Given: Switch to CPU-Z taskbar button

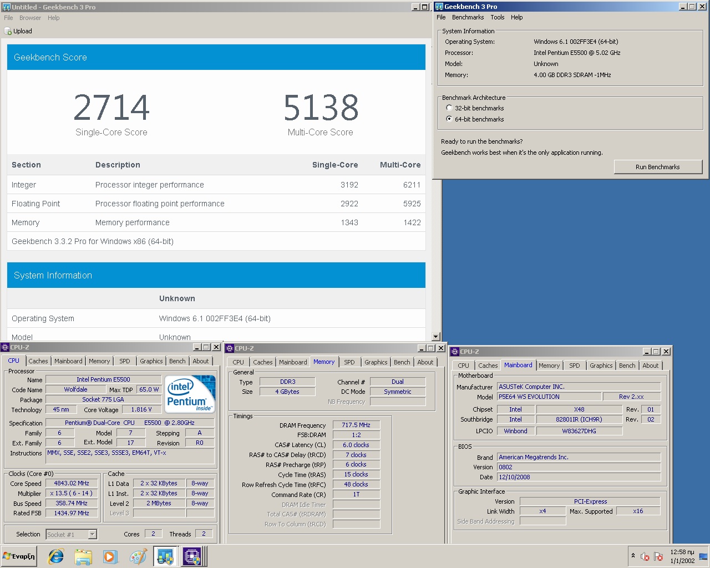Looking at the screenshot, I should point(192,556).
